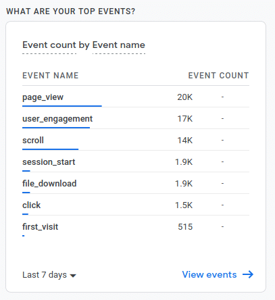Click the page_view event row
Screen dimensions: 275x300
coord(136,97)
